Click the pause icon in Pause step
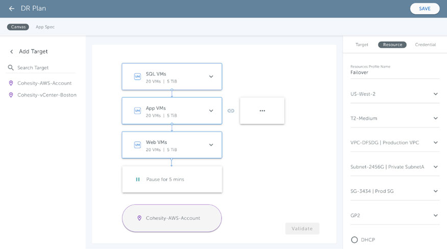 138,180
